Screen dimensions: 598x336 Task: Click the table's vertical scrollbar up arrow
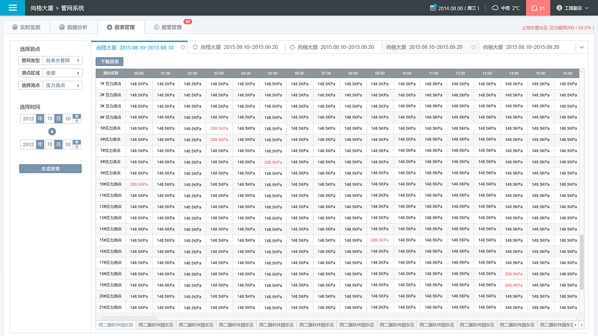[x=582, y=72]
